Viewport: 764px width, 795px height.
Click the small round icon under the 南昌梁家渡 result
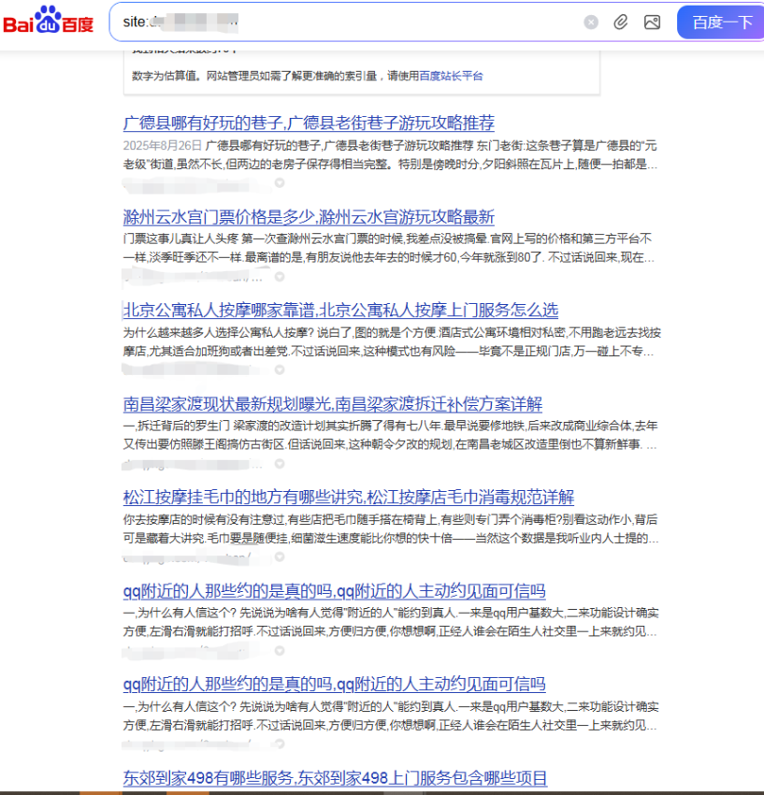(x=279, y=464)
